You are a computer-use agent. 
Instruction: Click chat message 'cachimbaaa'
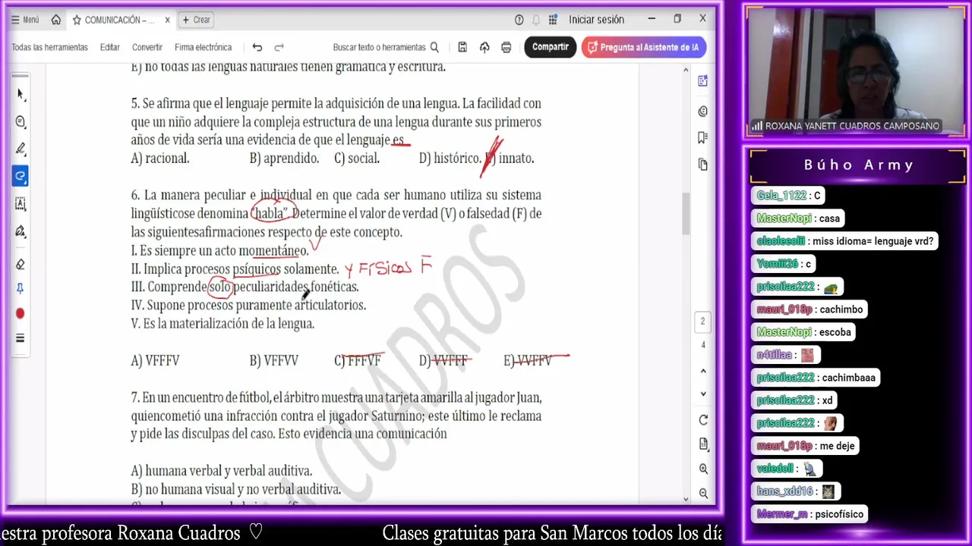[848, 378]
